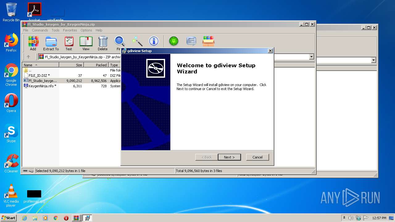The width and height of the screenshot is (395, 222).
Task: Click the clock showing 12:57 PM
Action: pyautogui.click(x=379, y=218)
